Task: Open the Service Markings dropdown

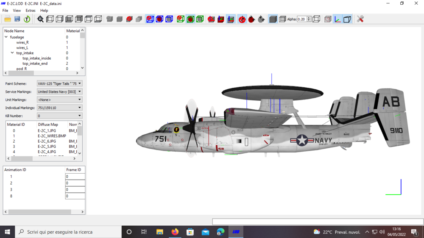Action: pyautogui.click(x=59, y=91)
